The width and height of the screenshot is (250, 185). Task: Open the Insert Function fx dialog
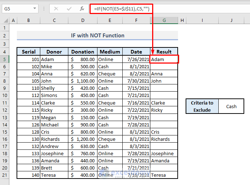point(82,9)
